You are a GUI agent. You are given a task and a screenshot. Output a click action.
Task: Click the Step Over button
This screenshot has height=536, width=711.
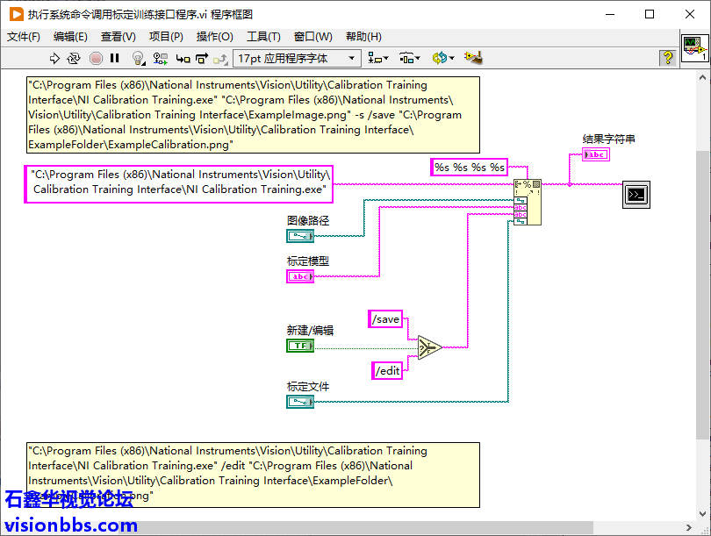pyautogui.click(x=202, y=59)
